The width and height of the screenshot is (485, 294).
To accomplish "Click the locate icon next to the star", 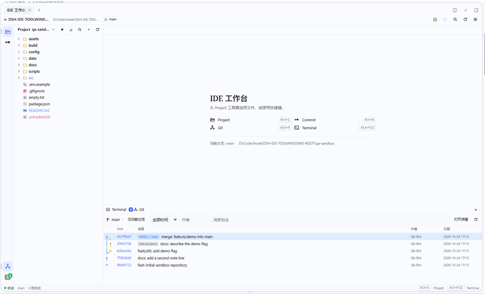I will [71, 30].
